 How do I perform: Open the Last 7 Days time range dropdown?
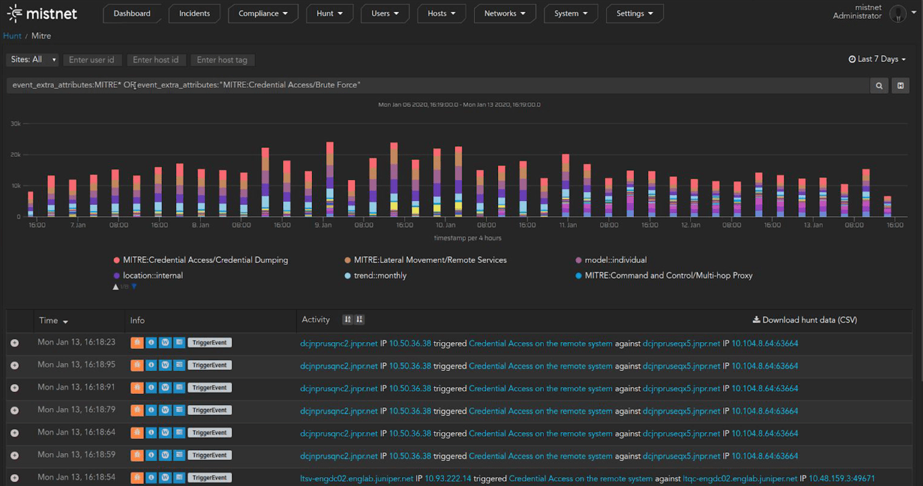click(x=877, y=59)
